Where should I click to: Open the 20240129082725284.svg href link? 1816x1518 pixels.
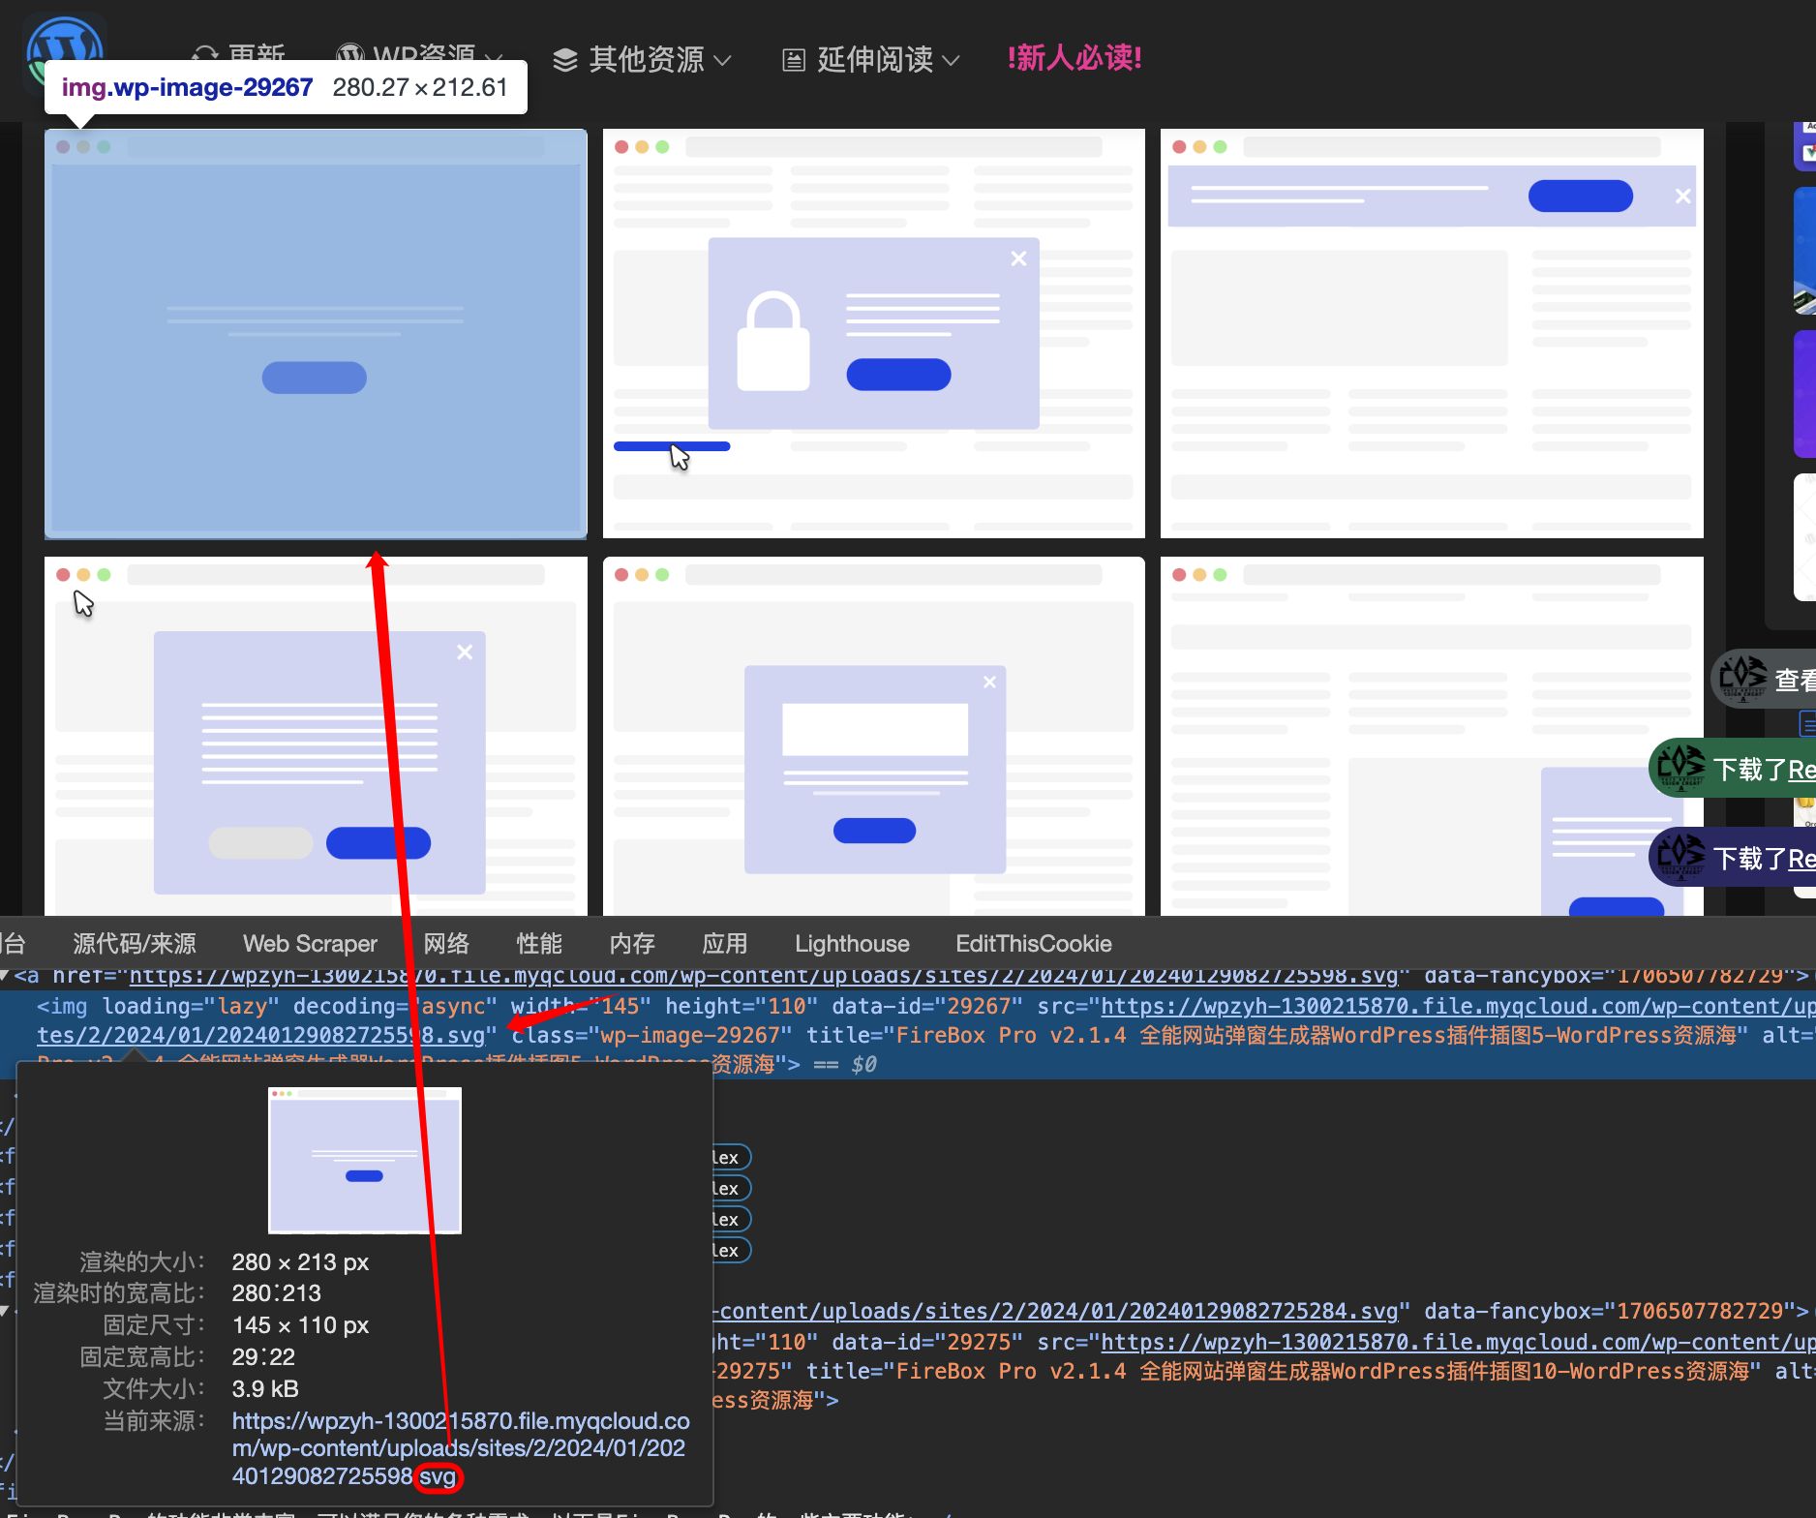[x=1056, y=1311]
